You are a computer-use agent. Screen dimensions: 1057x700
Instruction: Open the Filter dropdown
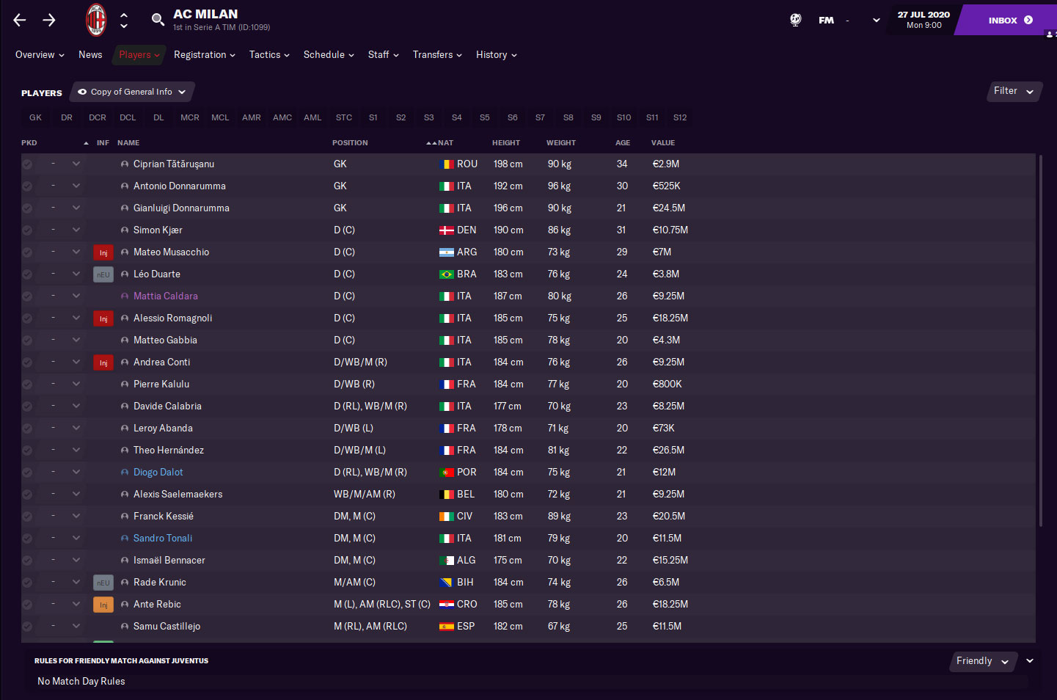pos(1014,91)
